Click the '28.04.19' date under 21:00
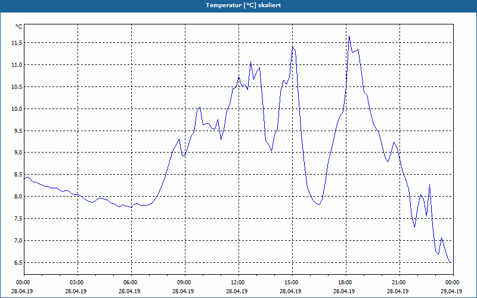Screen dimensions: 477x298 click(x=398, y=291)
